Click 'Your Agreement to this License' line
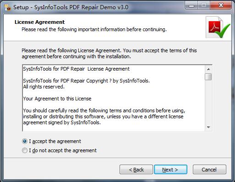 57,99
